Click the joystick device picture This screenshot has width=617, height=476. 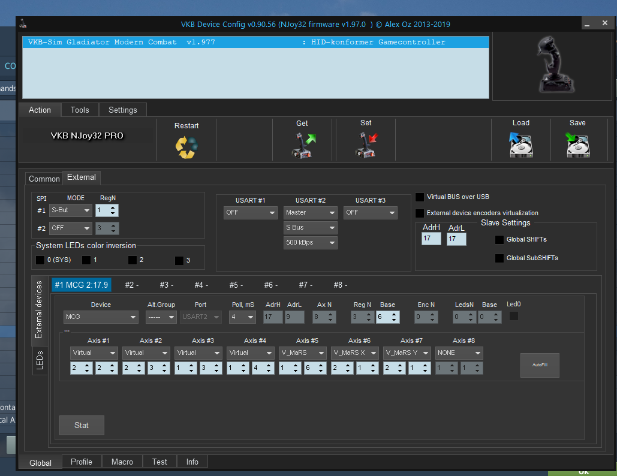[x=555, y=65]
